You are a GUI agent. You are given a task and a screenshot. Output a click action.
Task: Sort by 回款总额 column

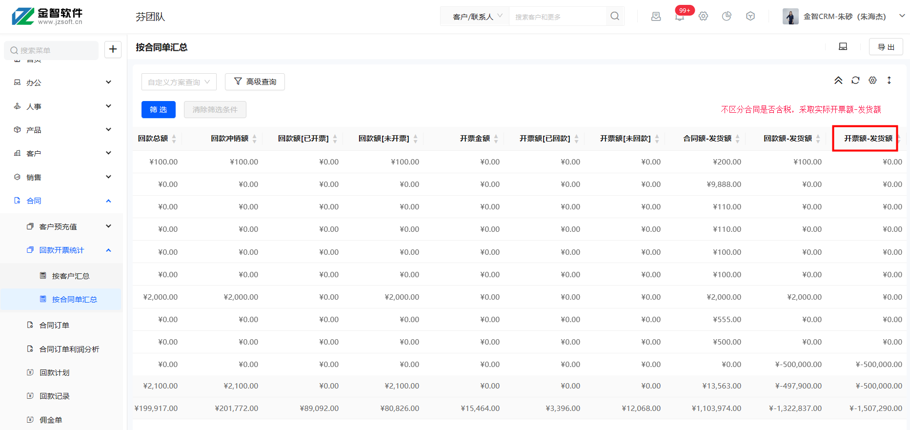click(x=174, y=139)
